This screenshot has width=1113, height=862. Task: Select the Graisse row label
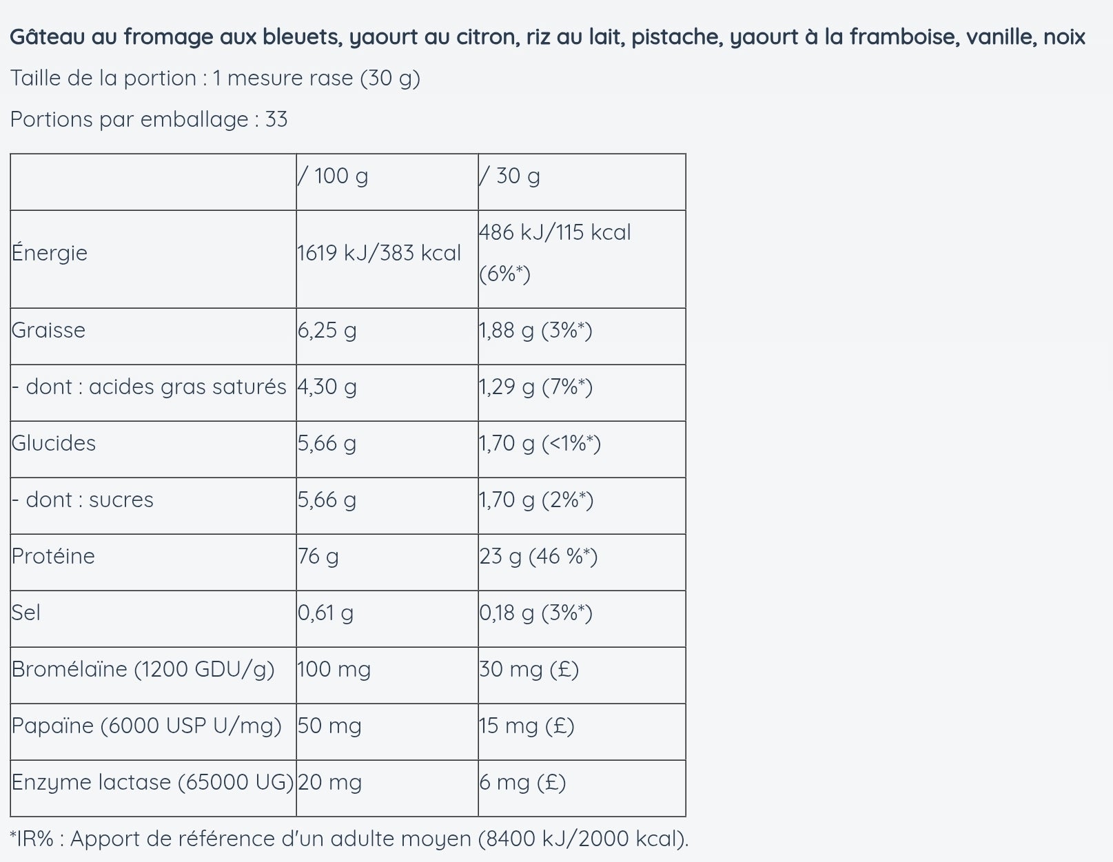pyautogui.click(x=48, y=330)
